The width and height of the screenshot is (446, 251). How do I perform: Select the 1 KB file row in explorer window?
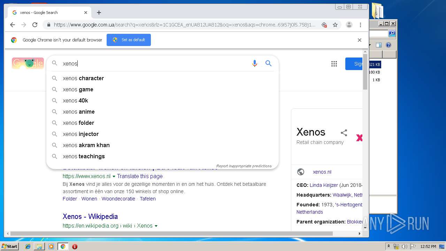tap(376, 80)
